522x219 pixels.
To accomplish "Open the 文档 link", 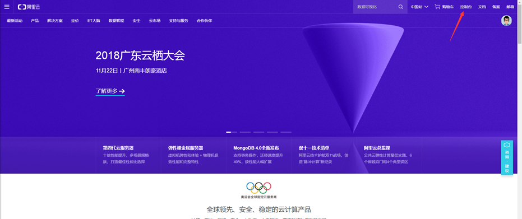I will pyautogui.click(x=482, y=7).
